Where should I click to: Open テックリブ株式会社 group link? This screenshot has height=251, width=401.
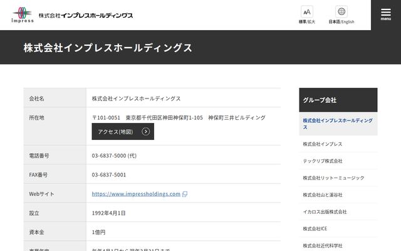(323, 161)
